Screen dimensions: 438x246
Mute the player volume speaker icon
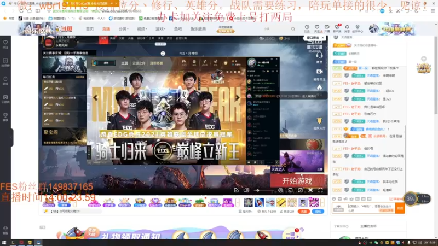tap(246, 190)
